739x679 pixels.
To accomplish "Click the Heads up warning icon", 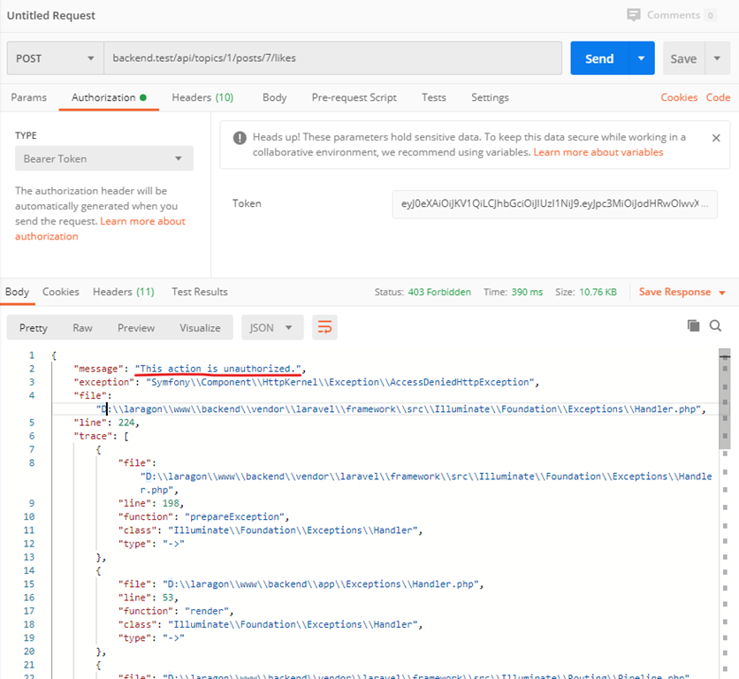I will 239,138.
